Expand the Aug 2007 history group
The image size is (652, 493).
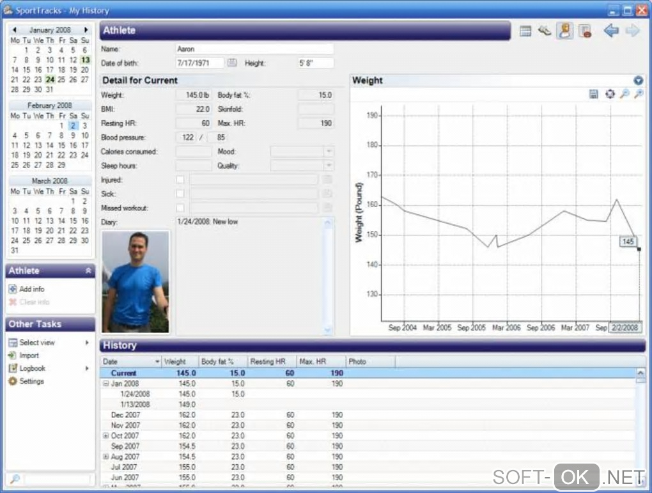(x=105, y=457)
